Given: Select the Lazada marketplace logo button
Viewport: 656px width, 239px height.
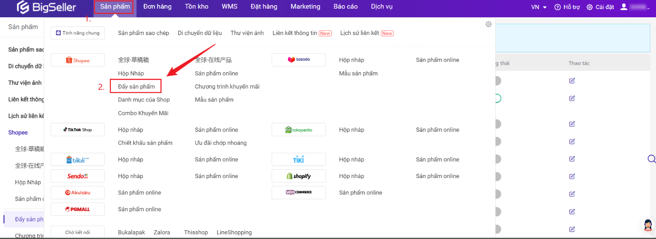Looking at the screenshot, I should [x=299, y=60].
